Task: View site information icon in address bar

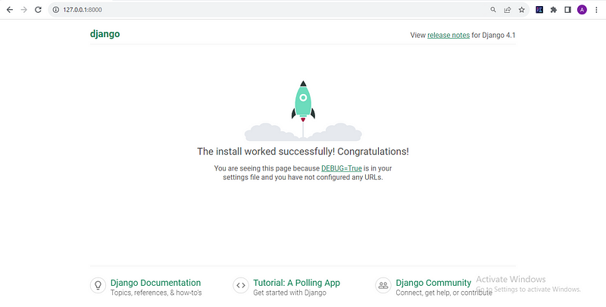Action: [55, 10]
